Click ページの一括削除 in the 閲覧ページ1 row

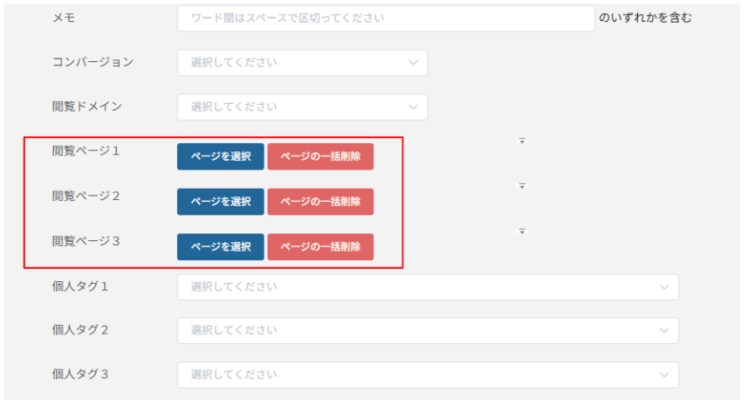pyautogui.click(x=320, y=157)
